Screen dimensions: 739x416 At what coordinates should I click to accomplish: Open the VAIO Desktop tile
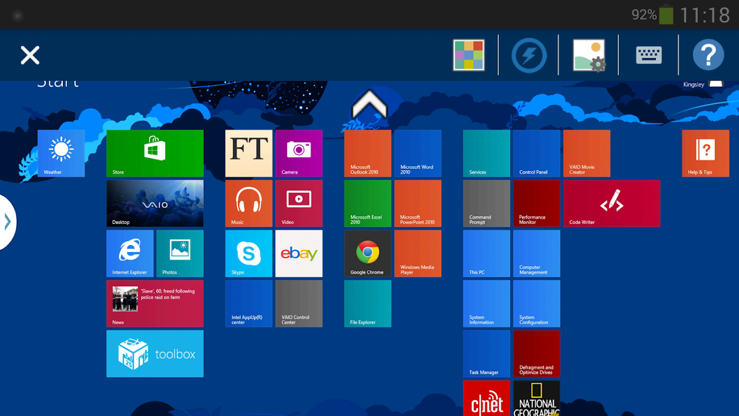155,203
